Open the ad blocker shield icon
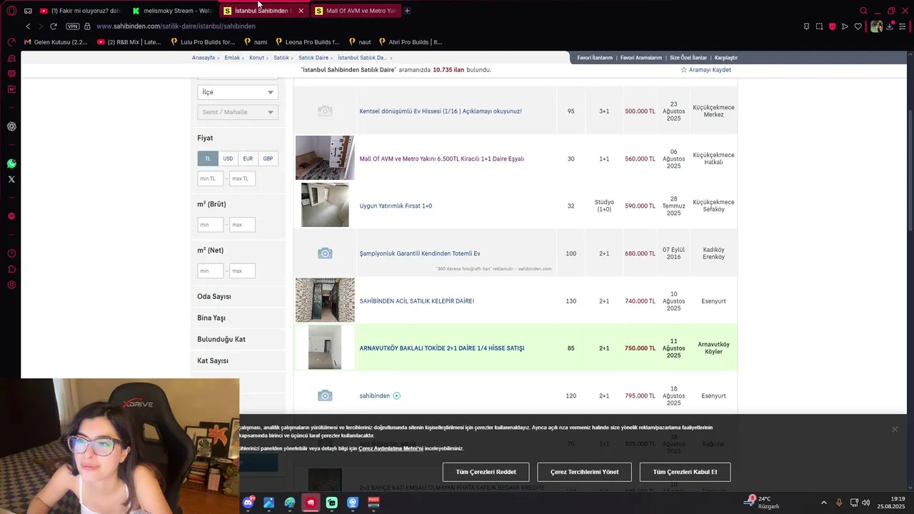 (832, 26)
